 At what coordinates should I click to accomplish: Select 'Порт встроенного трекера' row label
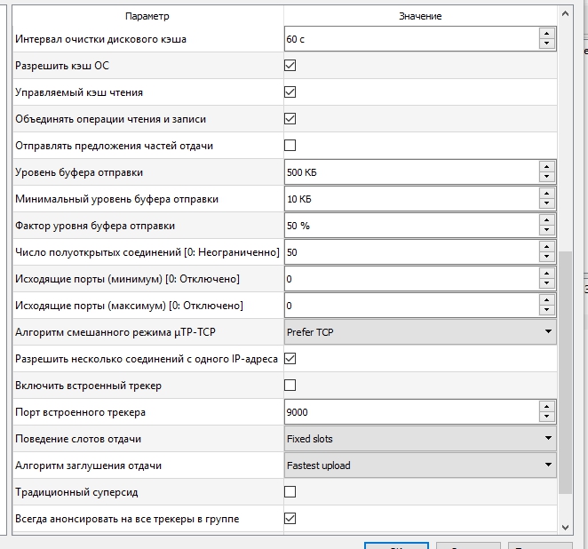[x=80, y=412]
